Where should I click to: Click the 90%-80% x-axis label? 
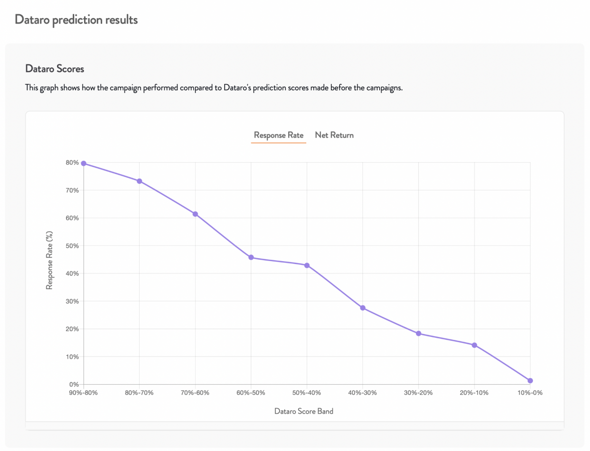pyautogui.click(x=84, y=393)
